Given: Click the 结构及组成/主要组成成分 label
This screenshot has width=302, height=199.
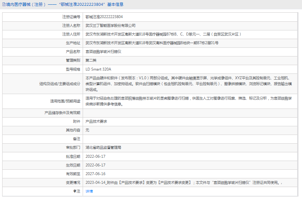Looking at the screenshot, I should [60, 84].
